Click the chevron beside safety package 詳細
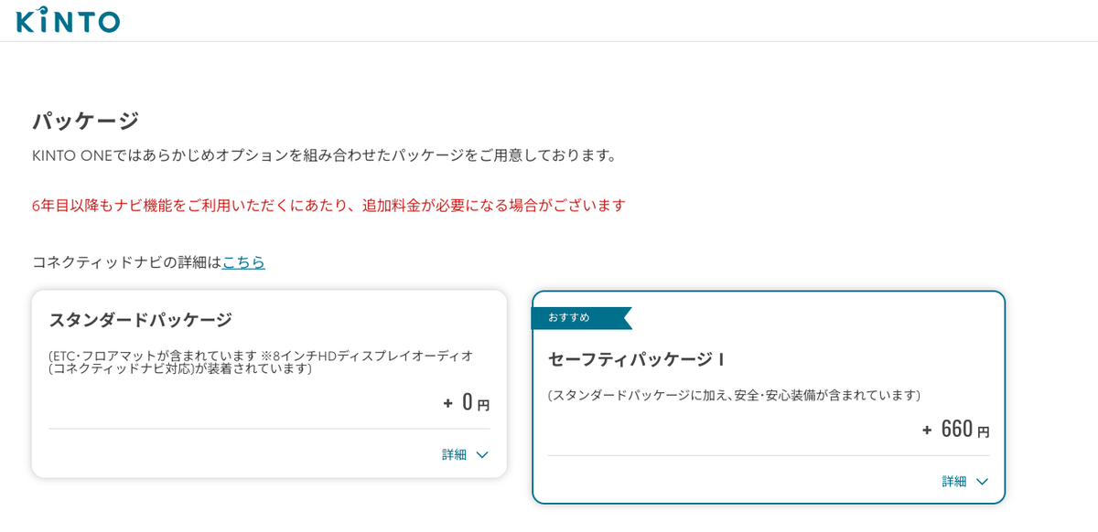 [x=983, y=482]
